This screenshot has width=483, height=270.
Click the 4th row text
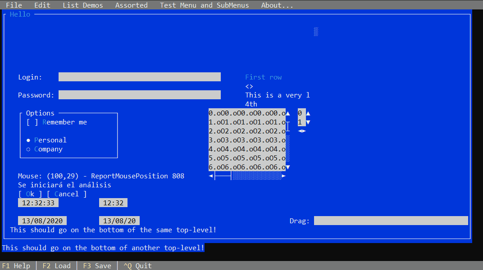click(x=251, y=104)
